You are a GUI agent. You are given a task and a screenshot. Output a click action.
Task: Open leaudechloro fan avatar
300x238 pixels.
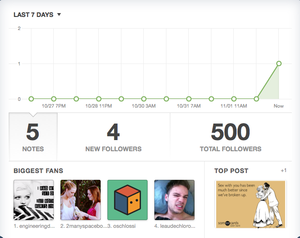coord(174,200)
